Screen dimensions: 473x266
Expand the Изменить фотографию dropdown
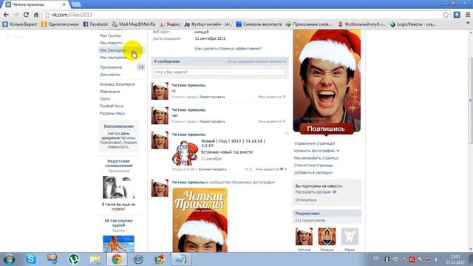(x=316, y=151)
